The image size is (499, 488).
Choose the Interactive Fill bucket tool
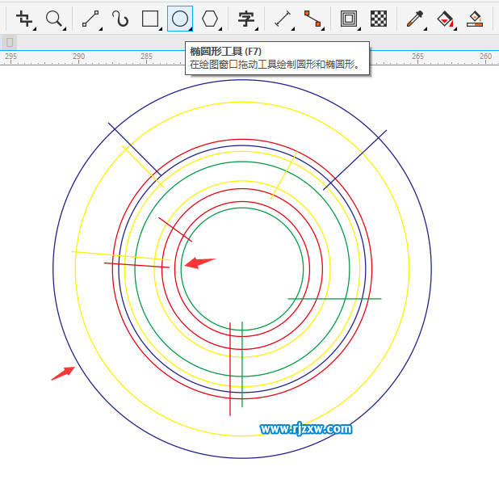pyautogui.click(x=445, y=19)
